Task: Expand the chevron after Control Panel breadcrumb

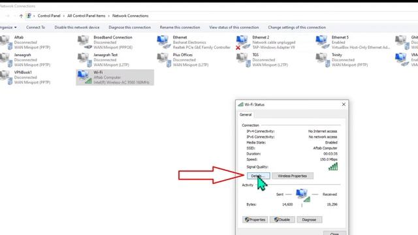Action: click(64, 16)
